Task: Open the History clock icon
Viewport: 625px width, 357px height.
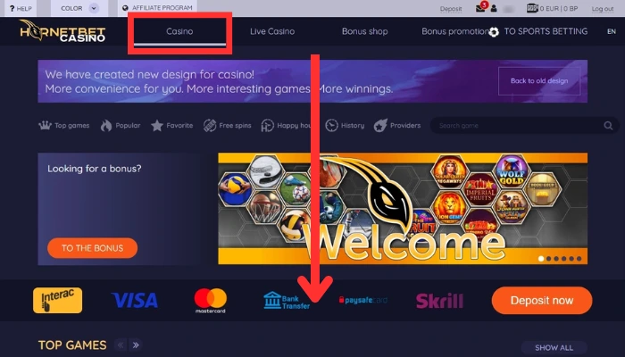Action: (x=331, y=126)
